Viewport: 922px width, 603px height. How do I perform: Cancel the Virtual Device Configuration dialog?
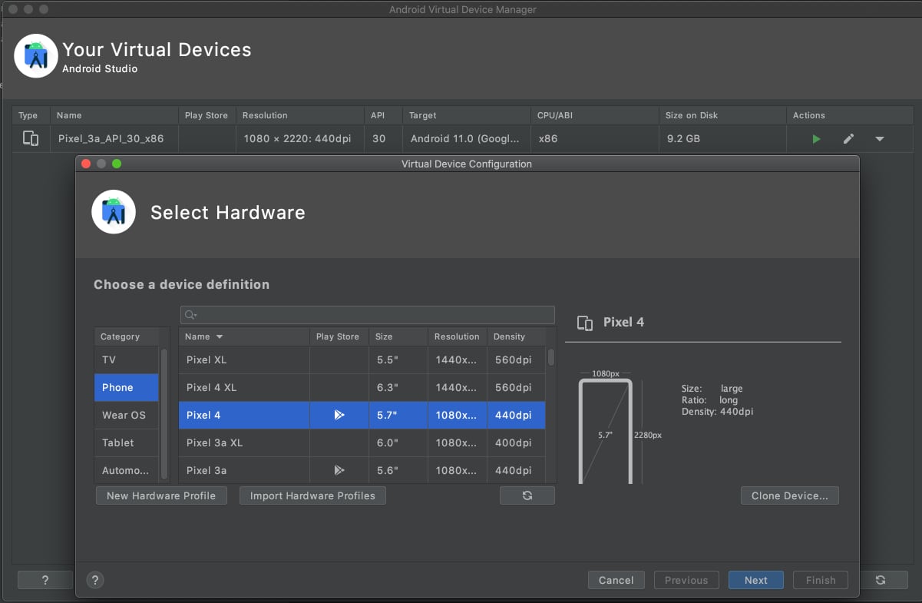click(616, 580)
